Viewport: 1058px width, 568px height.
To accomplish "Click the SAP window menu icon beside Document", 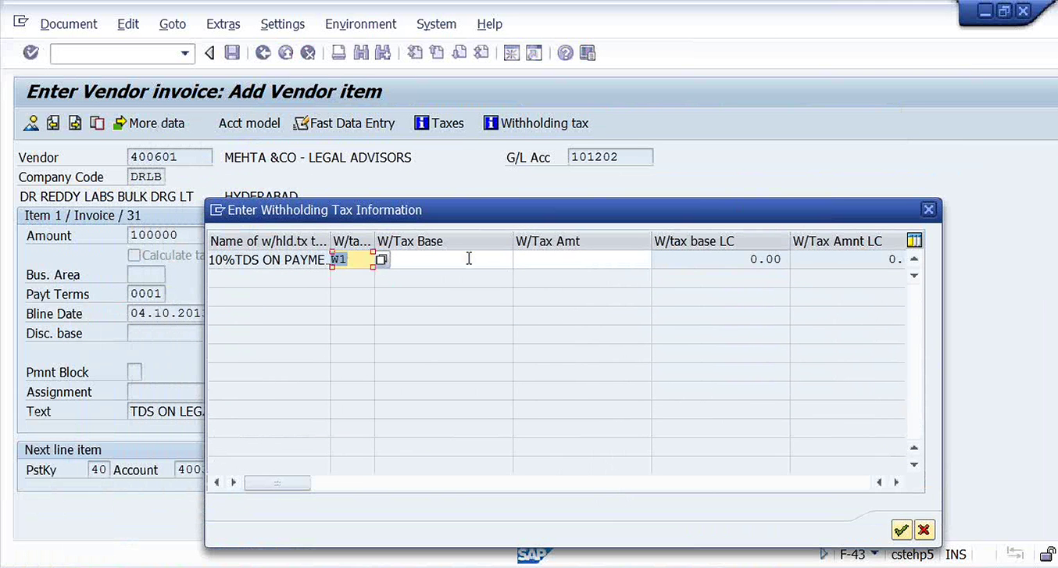I will click(x=21, y=22).
